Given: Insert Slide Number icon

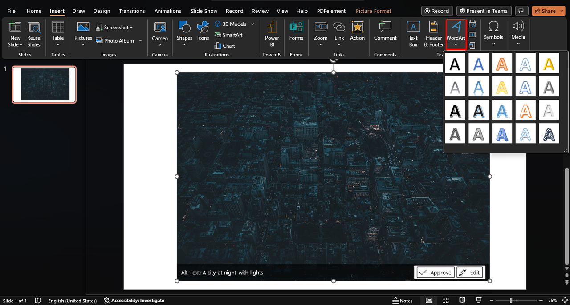Looking at the screenshot, I should pyautogui.click(x=472, y=35).
